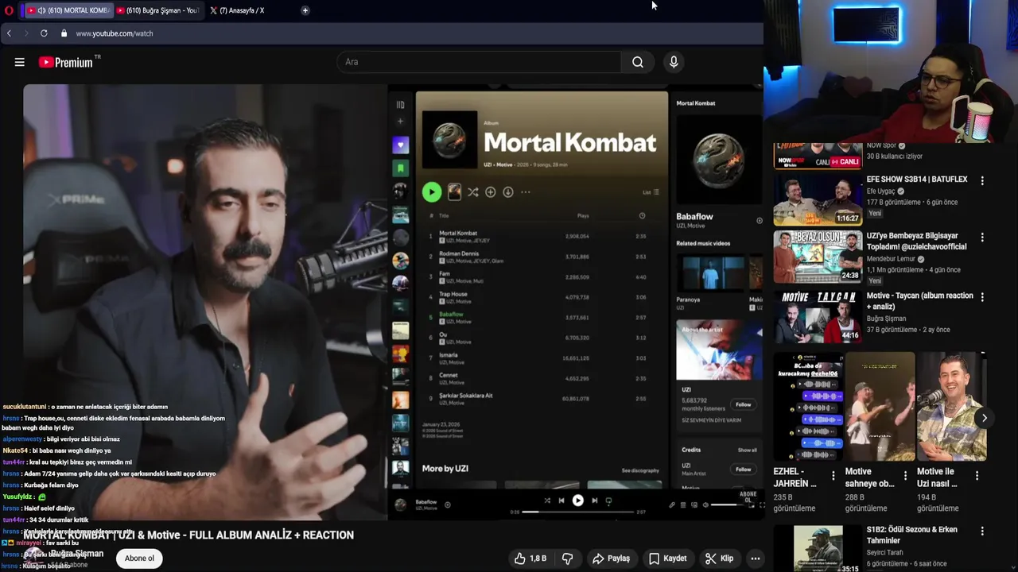Viewport: 1018px width, 572px height.
Task: Click Spotify player bar next track icon
Action: pyautogui.click(x=594, y=500)
